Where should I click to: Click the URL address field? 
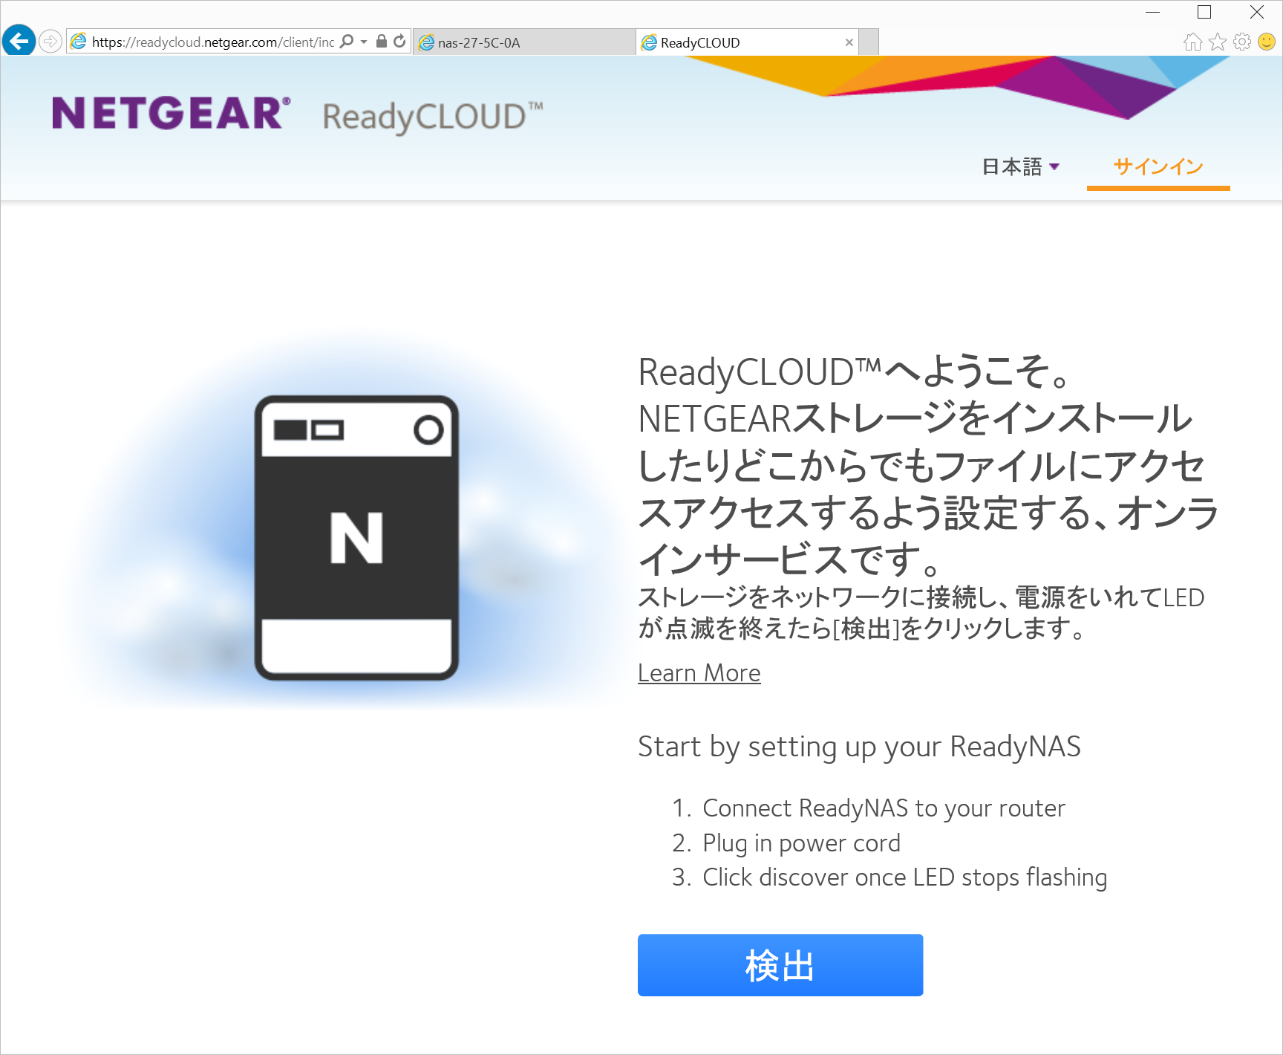tap(212, 42)
